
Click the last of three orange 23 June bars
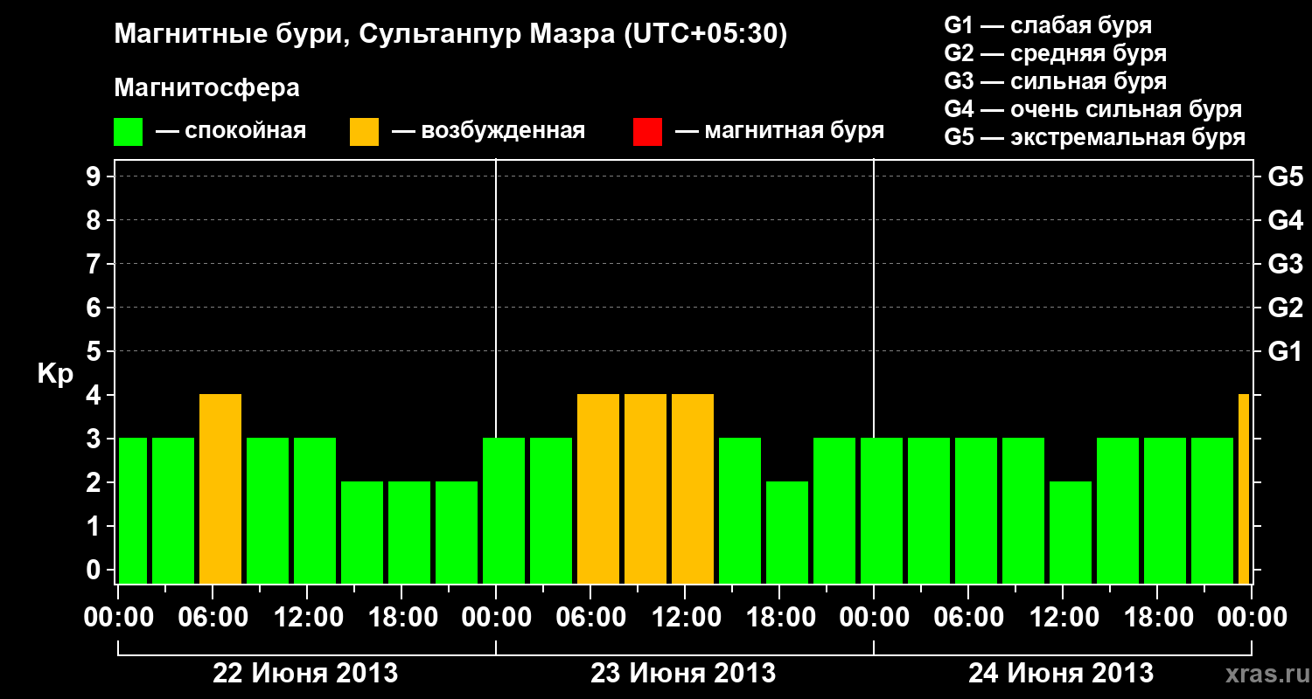(x=693, y=489)
